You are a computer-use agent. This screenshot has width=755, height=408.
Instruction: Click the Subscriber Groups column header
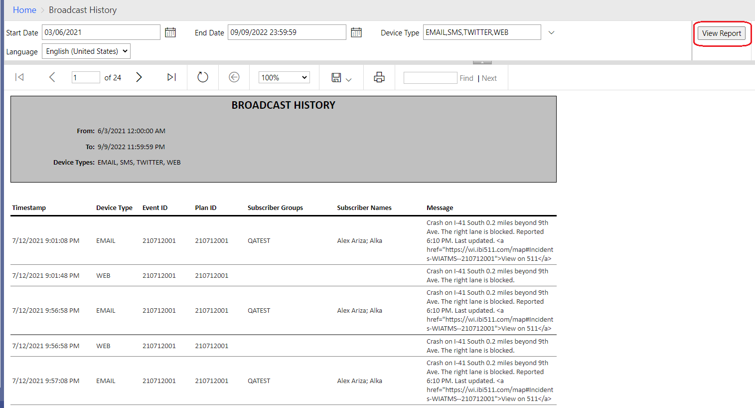pyautogui.click(x=275, y=208)
